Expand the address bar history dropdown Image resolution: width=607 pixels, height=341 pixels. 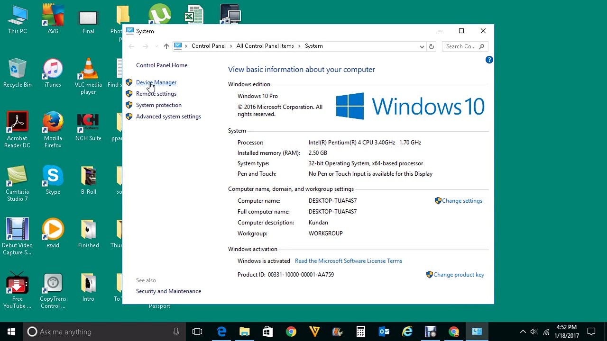click(422, 46)
